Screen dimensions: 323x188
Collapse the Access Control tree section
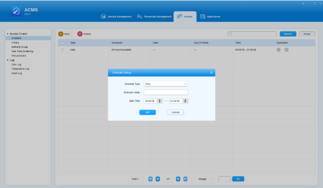point(8,34)
